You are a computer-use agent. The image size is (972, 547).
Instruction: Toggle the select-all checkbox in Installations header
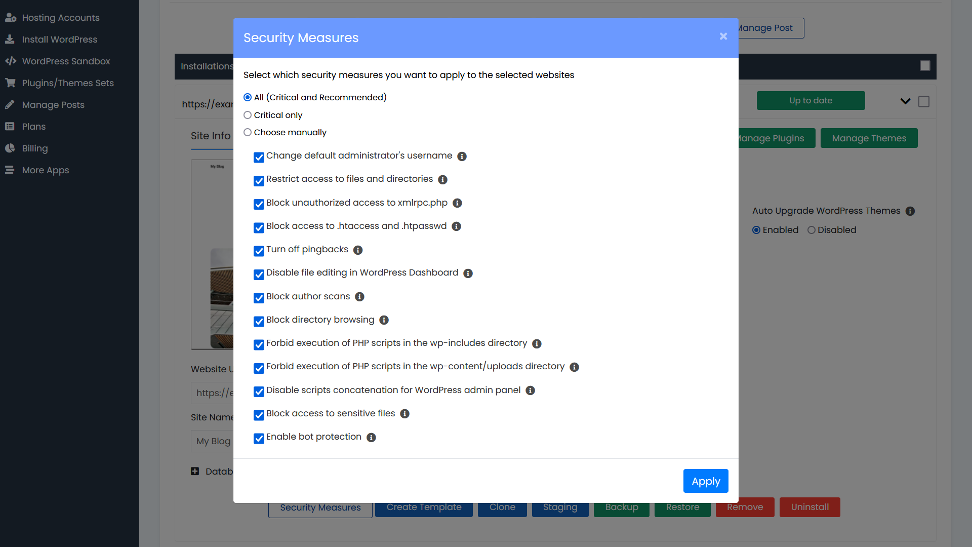click(x=925, y=66)
